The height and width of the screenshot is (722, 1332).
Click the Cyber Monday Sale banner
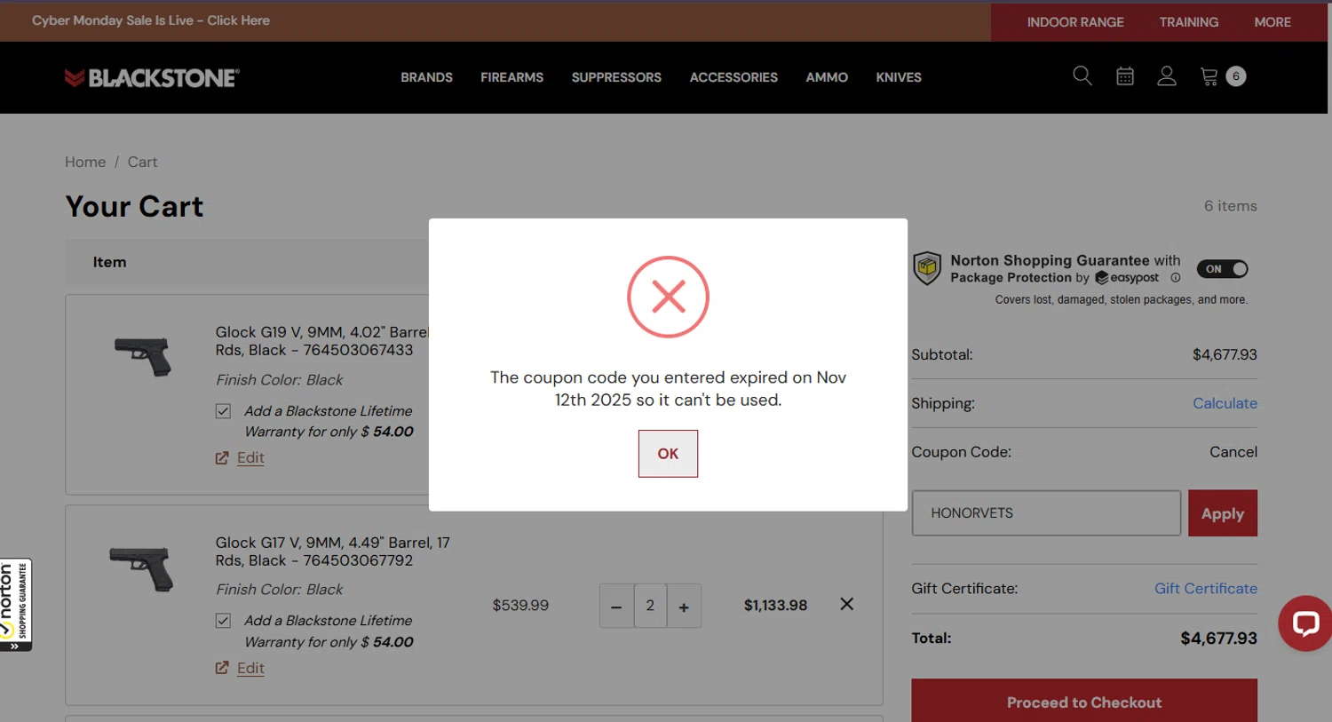point(151,20)
